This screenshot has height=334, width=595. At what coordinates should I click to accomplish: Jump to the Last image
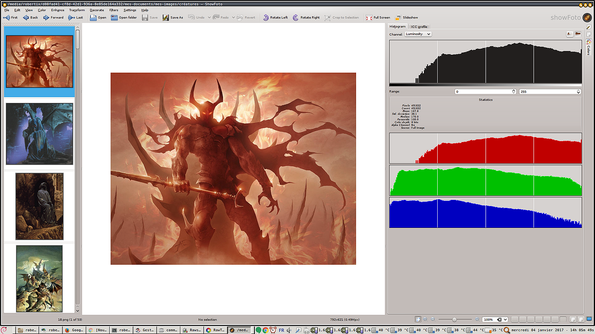(x=76, y=18)
